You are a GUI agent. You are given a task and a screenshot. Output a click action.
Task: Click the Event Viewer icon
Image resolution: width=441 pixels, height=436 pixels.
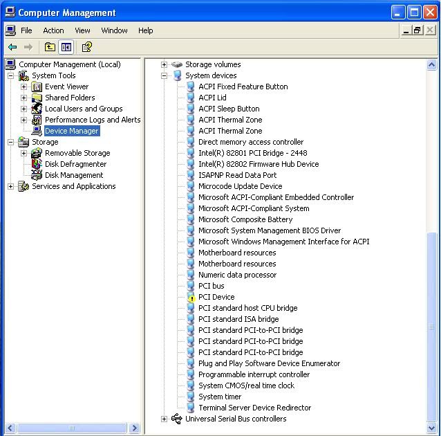click(x=37, y=87)
